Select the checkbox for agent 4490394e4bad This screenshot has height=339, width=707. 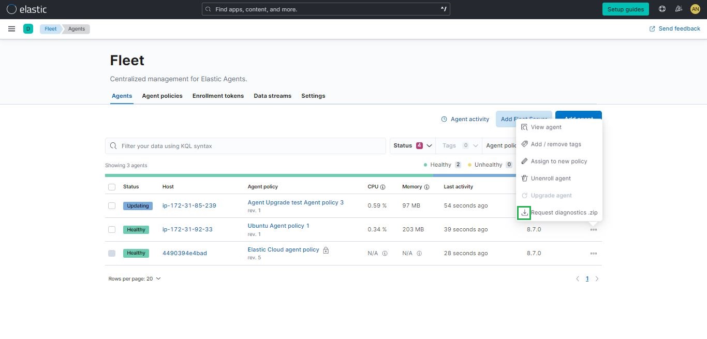pos(112,253)
